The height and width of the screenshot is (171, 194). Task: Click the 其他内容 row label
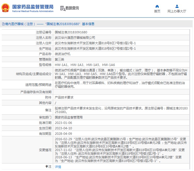pyautogui.click(x=45, y=103)
